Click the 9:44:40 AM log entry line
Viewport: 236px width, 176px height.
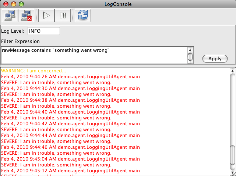click(70, 112)
